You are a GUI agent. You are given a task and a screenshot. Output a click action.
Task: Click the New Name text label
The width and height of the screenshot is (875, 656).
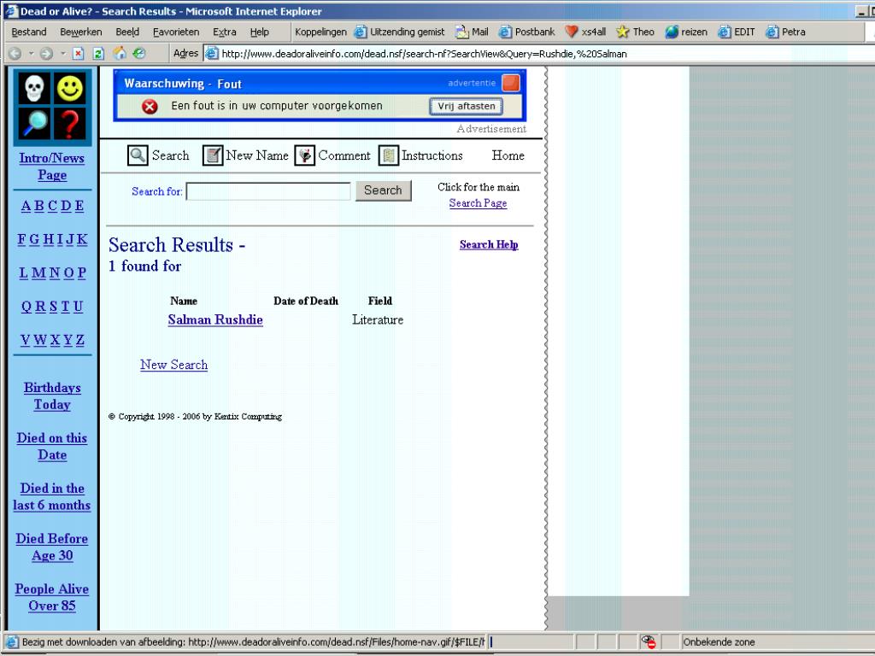(256, 155)
